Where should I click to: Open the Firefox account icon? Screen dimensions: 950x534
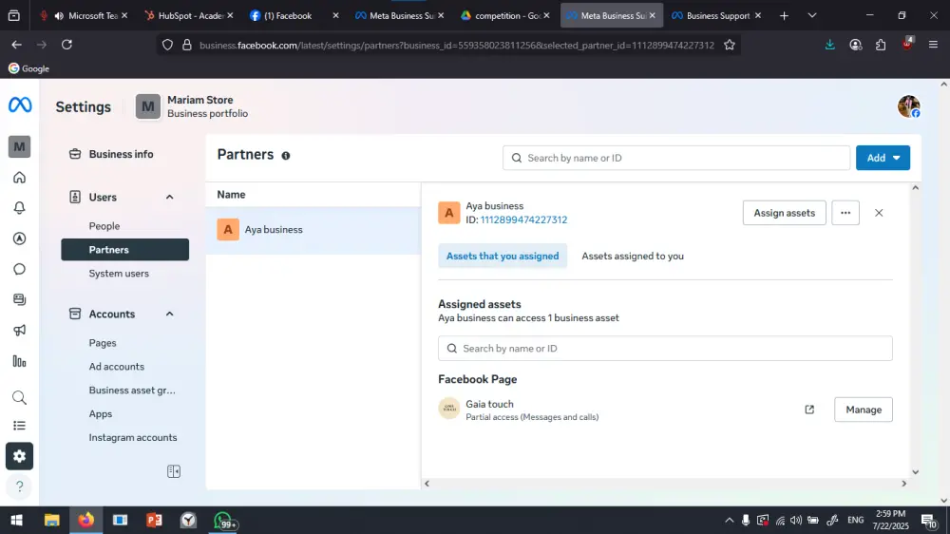(x=856, y=45)
